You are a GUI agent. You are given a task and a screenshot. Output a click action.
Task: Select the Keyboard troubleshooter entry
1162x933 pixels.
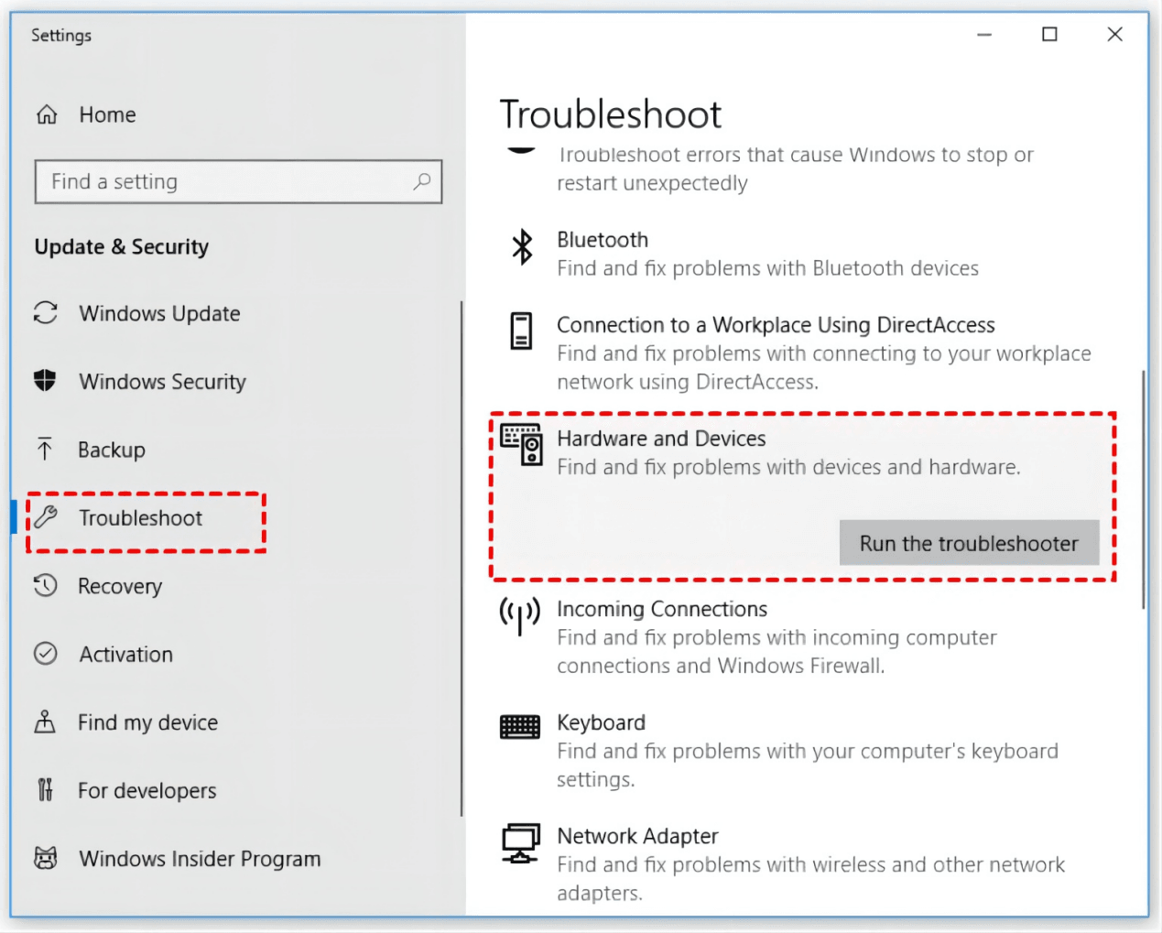point(601,722)
